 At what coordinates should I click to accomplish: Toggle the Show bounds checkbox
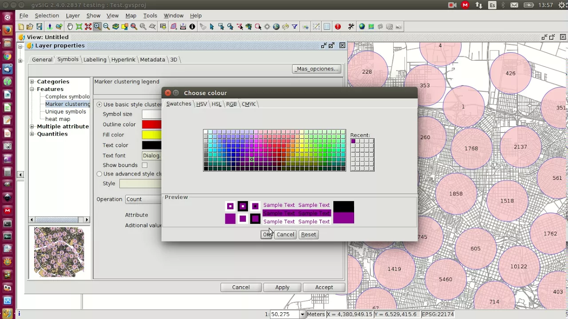(145, 165)
